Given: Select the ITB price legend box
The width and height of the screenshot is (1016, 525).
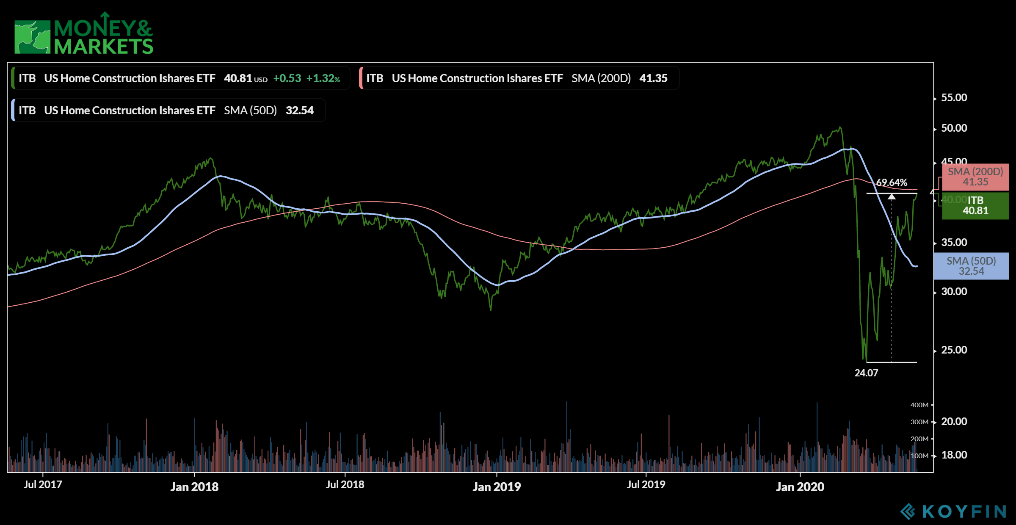Looking at the screenshot, I should 181,78.
